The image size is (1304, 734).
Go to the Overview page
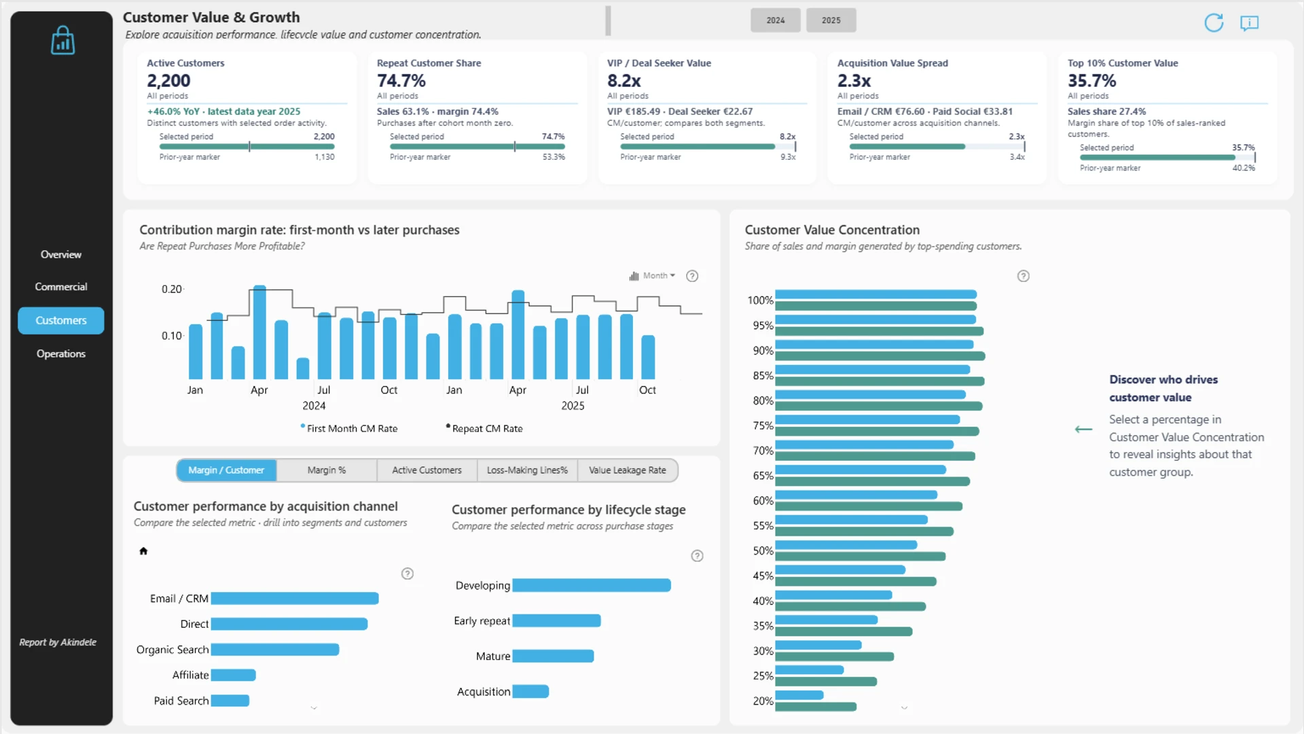point(61,254)
